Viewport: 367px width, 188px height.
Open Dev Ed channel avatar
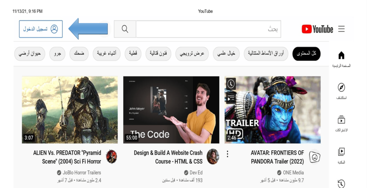tap(213, 156)
